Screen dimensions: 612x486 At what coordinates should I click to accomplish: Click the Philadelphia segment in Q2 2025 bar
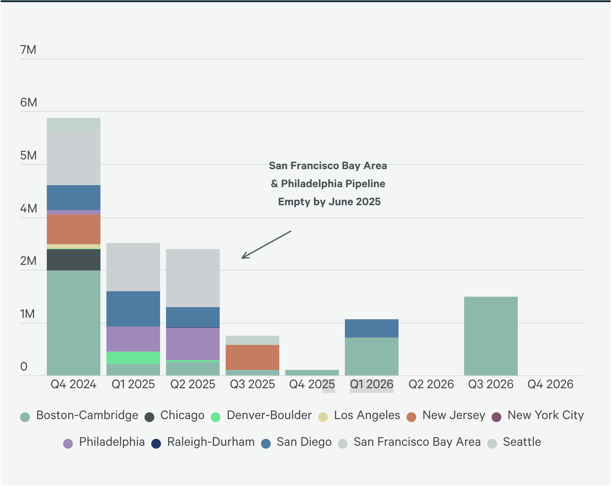[193, 344]
